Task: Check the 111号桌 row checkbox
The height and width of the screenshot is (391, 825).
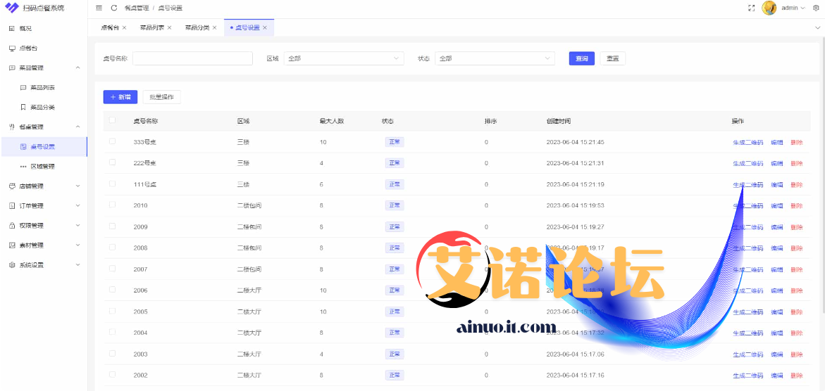Action: pos(112,184)
